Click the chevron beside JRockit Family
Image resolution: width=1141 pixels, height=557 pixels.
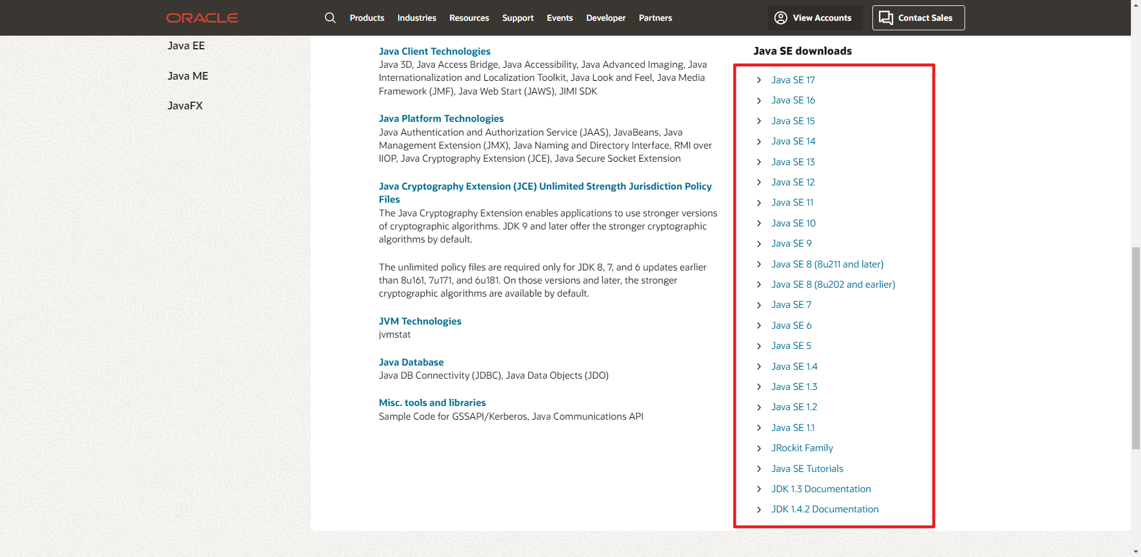tap(759, 448)
